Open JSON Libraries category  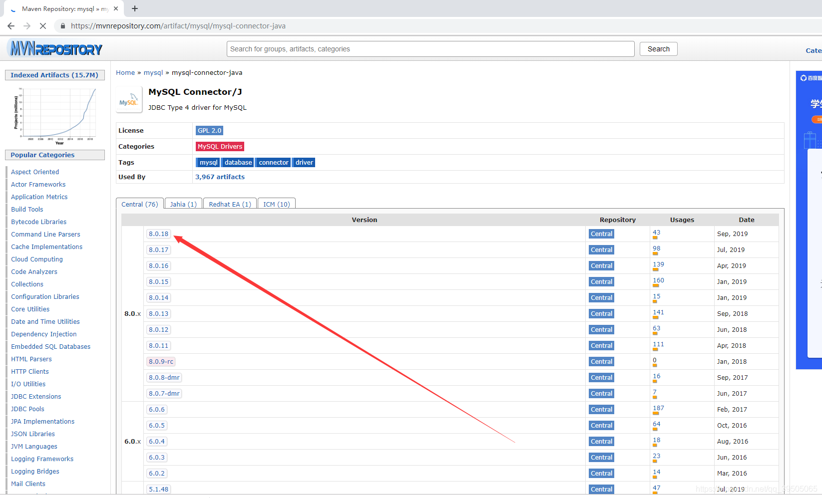click(33, 434)
